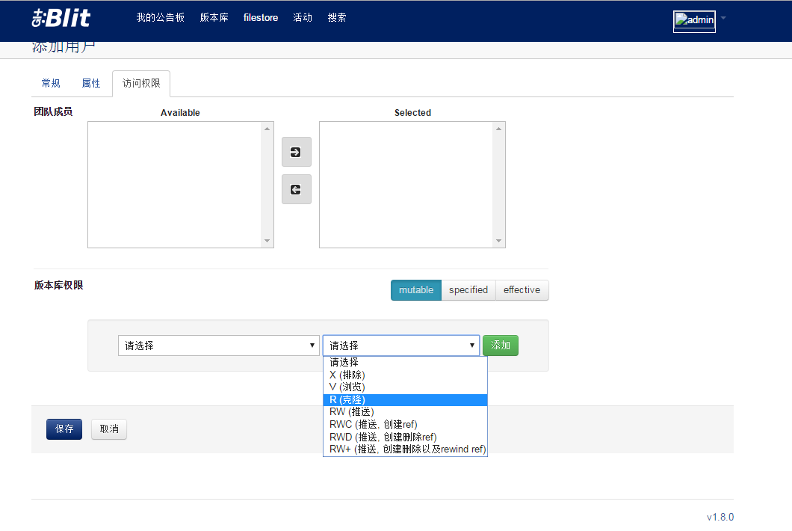The image size is (792, 531).
Task: Click inside the Selected teams list
Action: click(x=406, y=185)
